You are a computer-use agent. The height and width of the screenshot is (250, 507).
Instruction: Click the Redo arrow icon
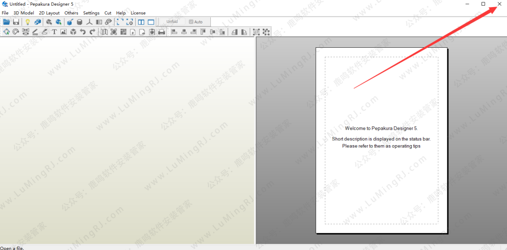coord(92,32)
